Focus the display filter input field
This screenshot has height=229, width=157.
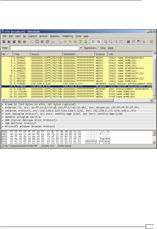(44, 48)
